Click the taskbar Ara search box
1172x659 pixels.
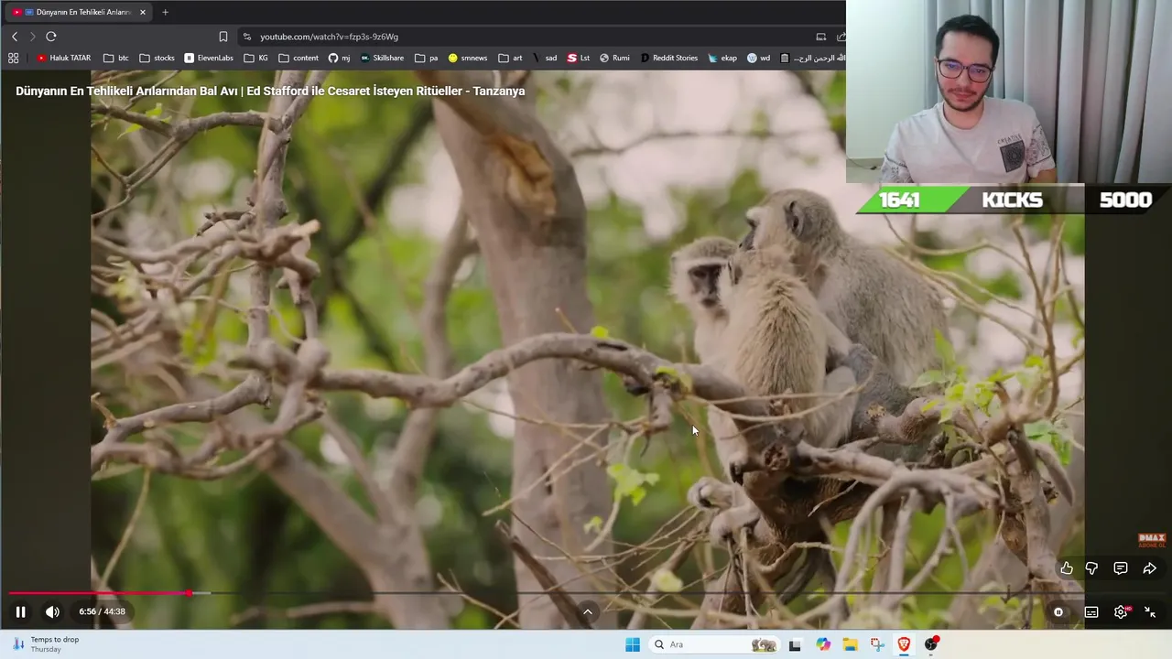pos(713,644)
